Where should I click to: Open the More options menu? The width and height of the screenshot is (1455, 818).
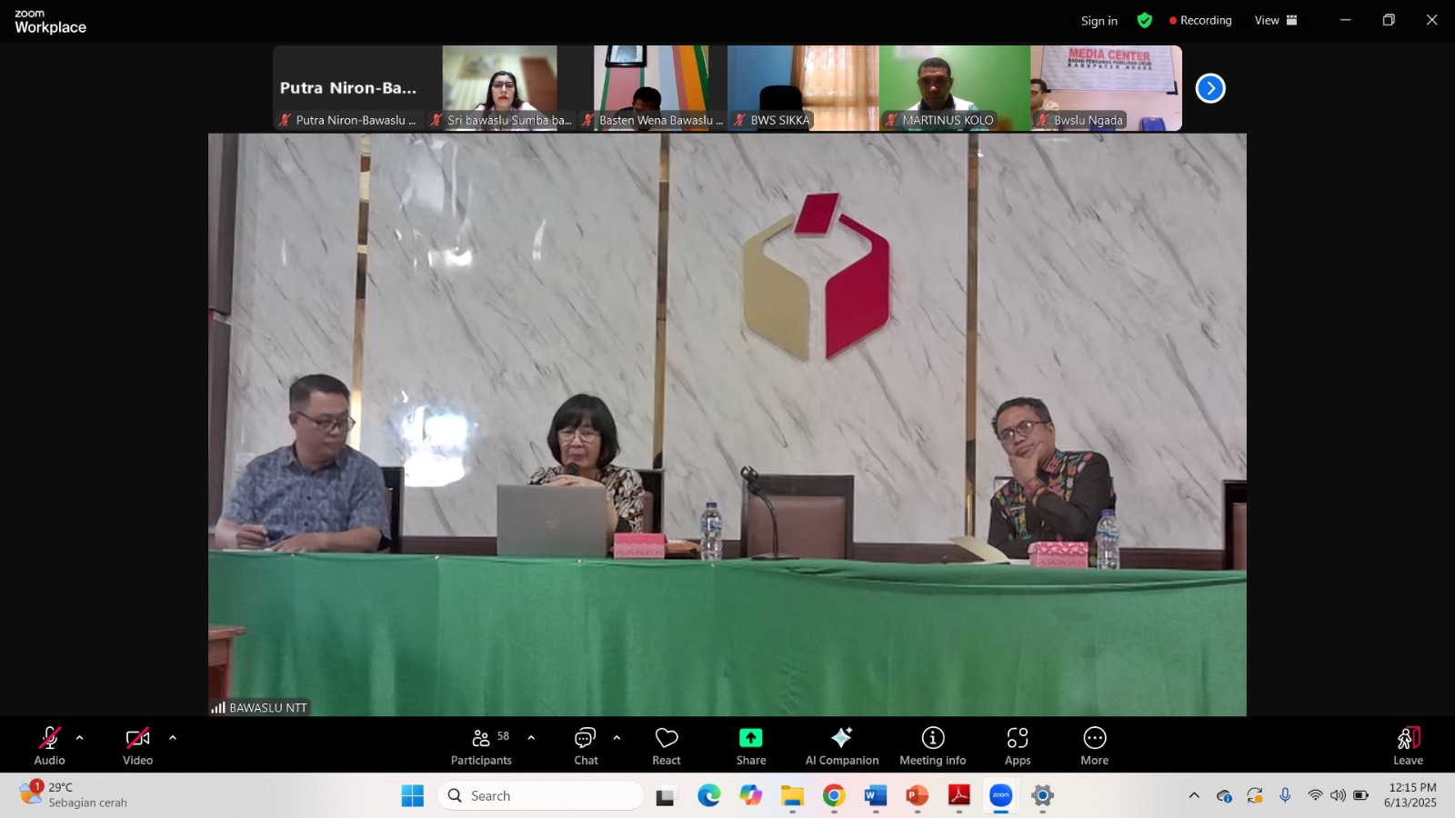pyautogui.click(x=1094, y=745)
